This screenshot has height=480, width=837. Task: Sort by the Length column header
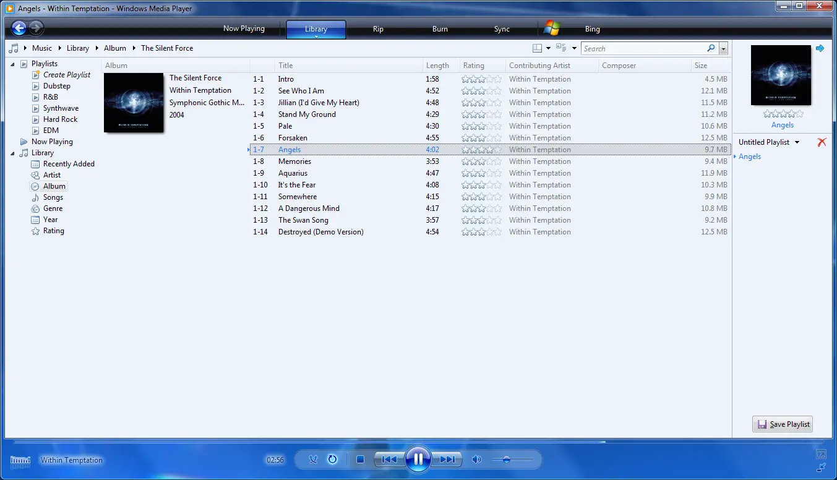pos(437,66)
